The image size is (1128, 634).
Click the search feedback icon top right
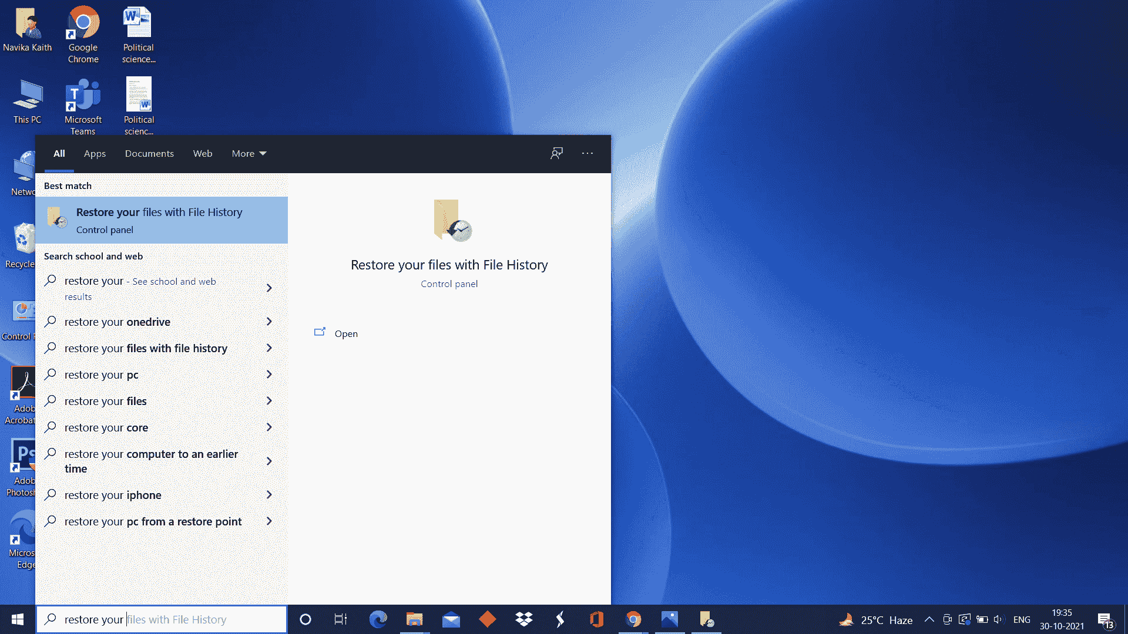click(x=556, y=153)
